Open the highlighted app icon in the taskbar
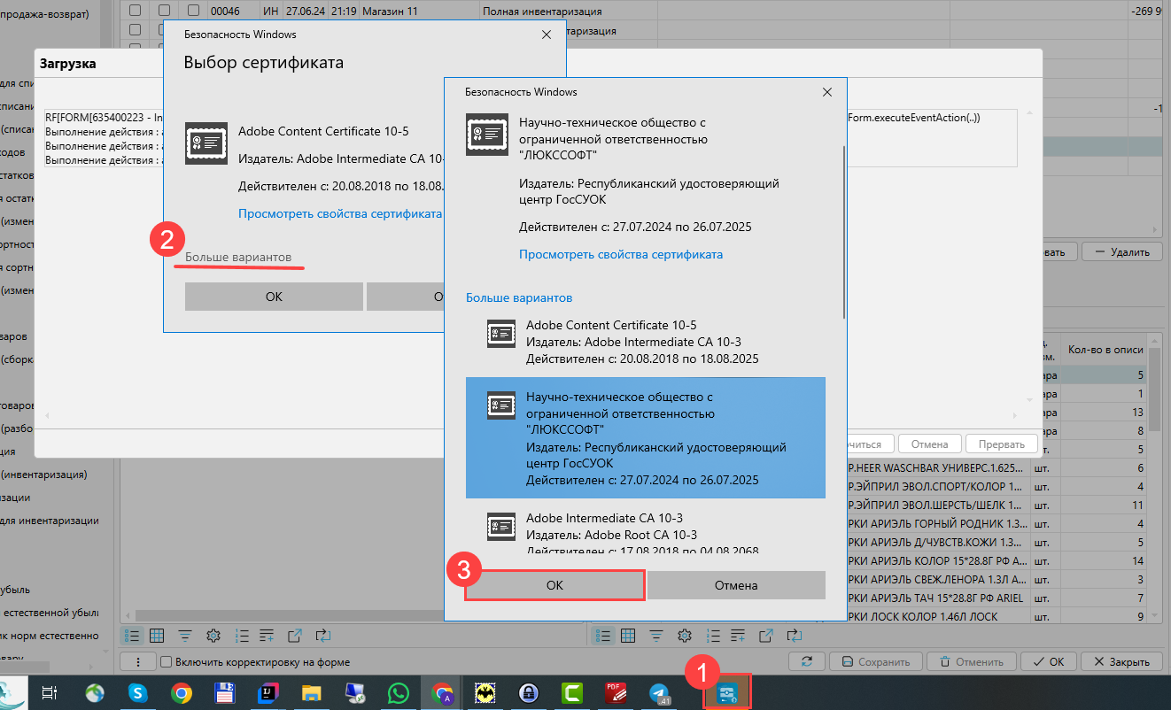The image size is (1171, 710). (727, 692)
